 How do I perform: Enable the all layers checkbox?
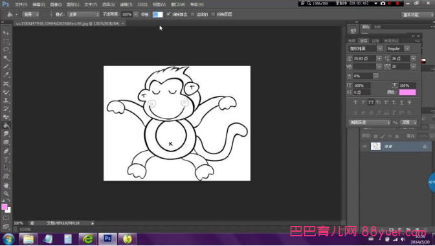tap(213, 14)
